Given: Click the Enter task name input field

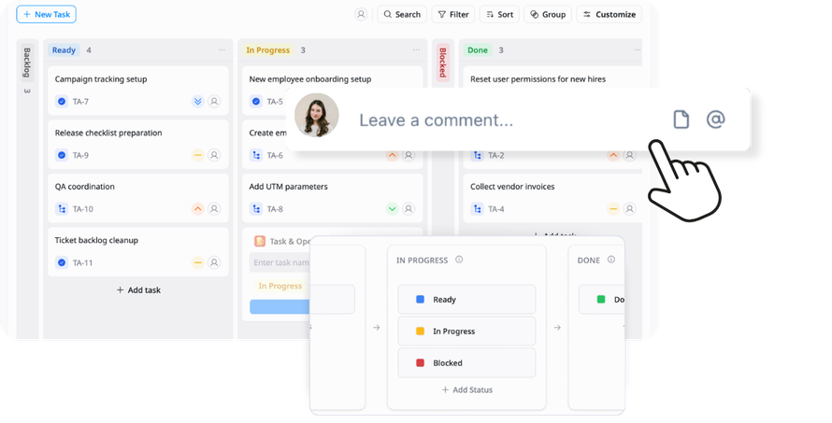Looking at the screenshot, I should (280, 262).
